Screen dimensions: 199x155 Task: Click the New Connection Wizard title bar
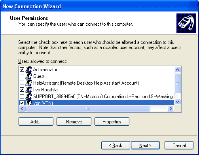[99, 6]
